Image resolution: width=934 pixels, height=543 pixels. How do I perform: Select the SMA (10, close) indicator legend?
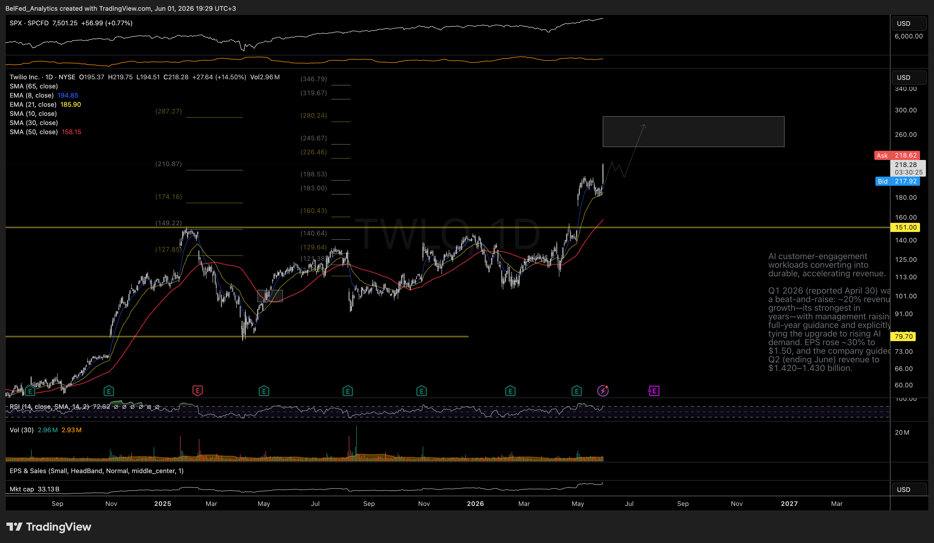33,113
